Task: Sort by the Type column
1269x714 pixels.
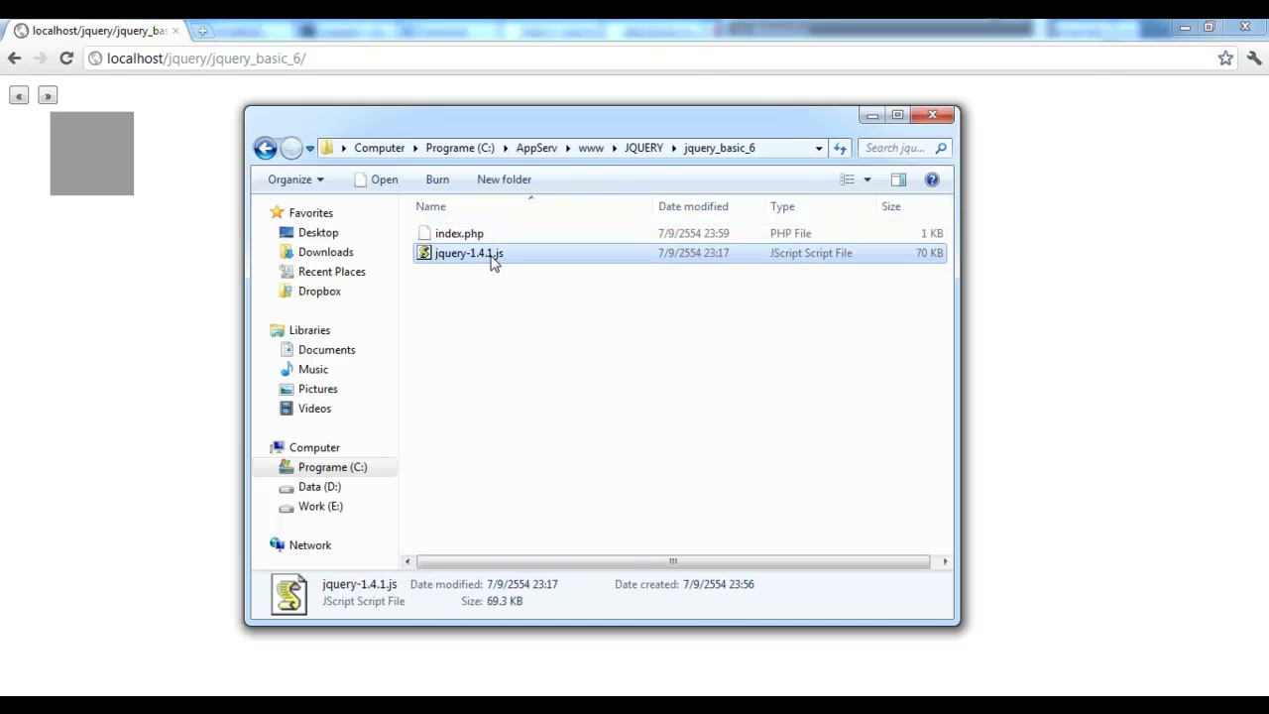Action: [820, 206]
